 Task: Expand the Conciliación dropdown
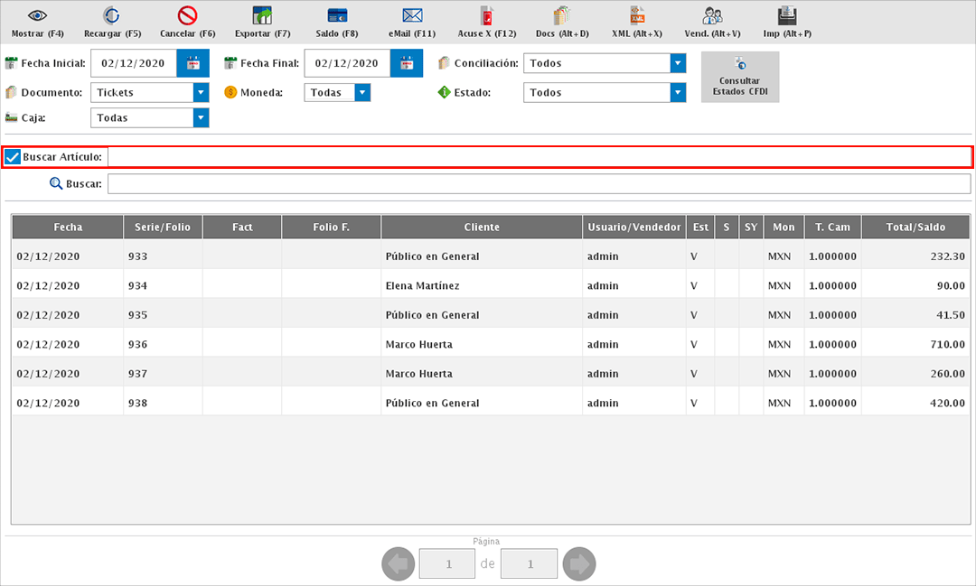[x=678, y=63]
